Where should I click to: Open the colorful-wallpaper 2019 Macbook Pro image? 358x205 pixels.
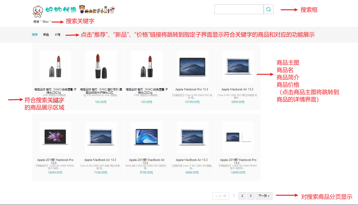[x=55, y=137]
